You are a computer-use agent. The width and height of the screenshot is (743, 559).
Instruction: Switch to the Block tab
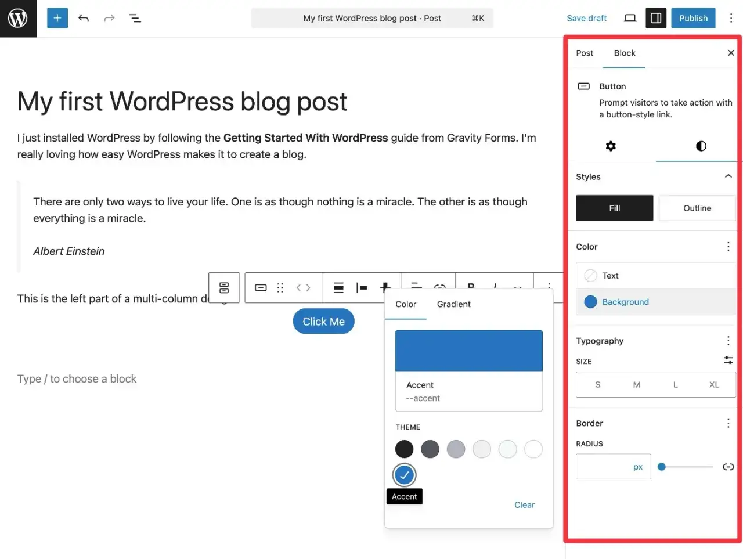[x=625, y=53]
